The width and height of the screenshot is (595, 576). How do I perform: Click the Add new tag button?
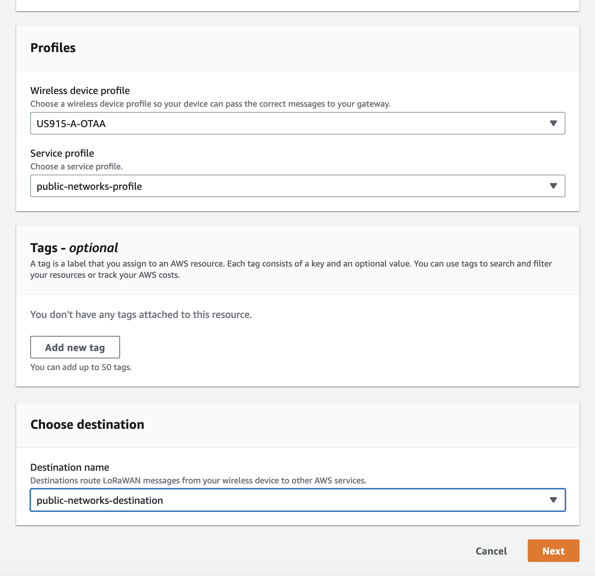[x=75, y=347]
